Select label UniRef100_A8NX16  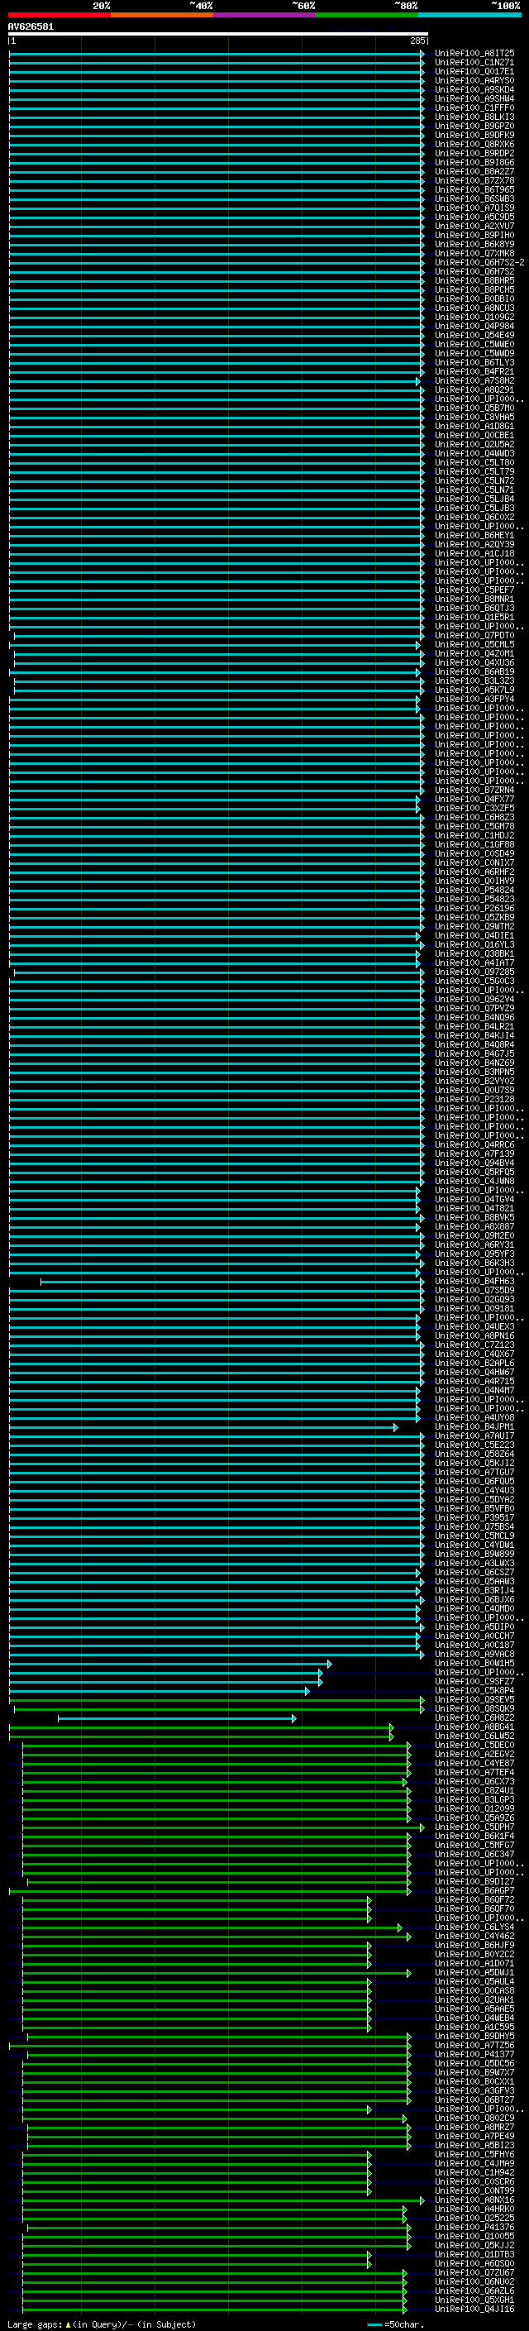click(x=474, y=2200)
